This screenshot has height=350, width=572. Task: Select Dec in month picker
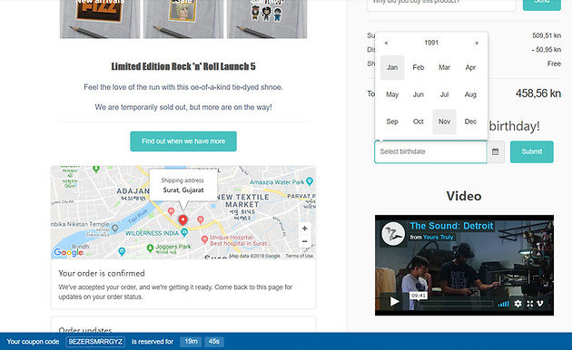pyautogui.click(x=470, y=122)
